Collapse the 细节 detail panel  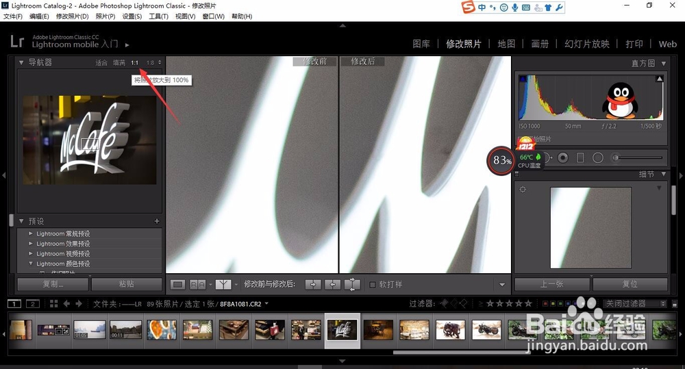pyautogui.click(x=664, y=175)
